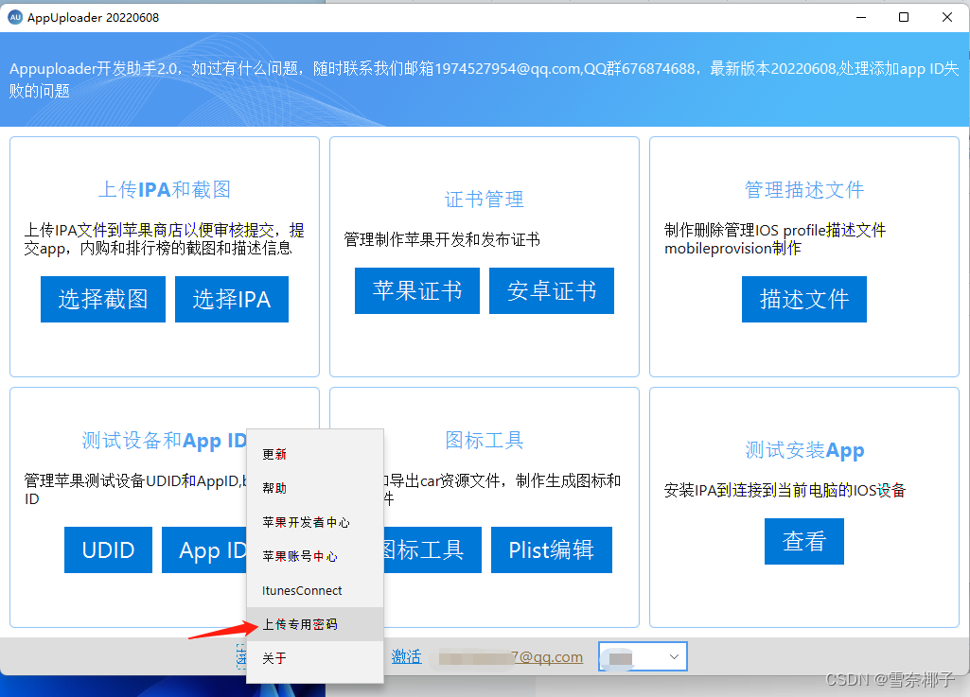Click the 激活 activation link
The height and width of the screenshot is (697, 970).
coord(407,655)
